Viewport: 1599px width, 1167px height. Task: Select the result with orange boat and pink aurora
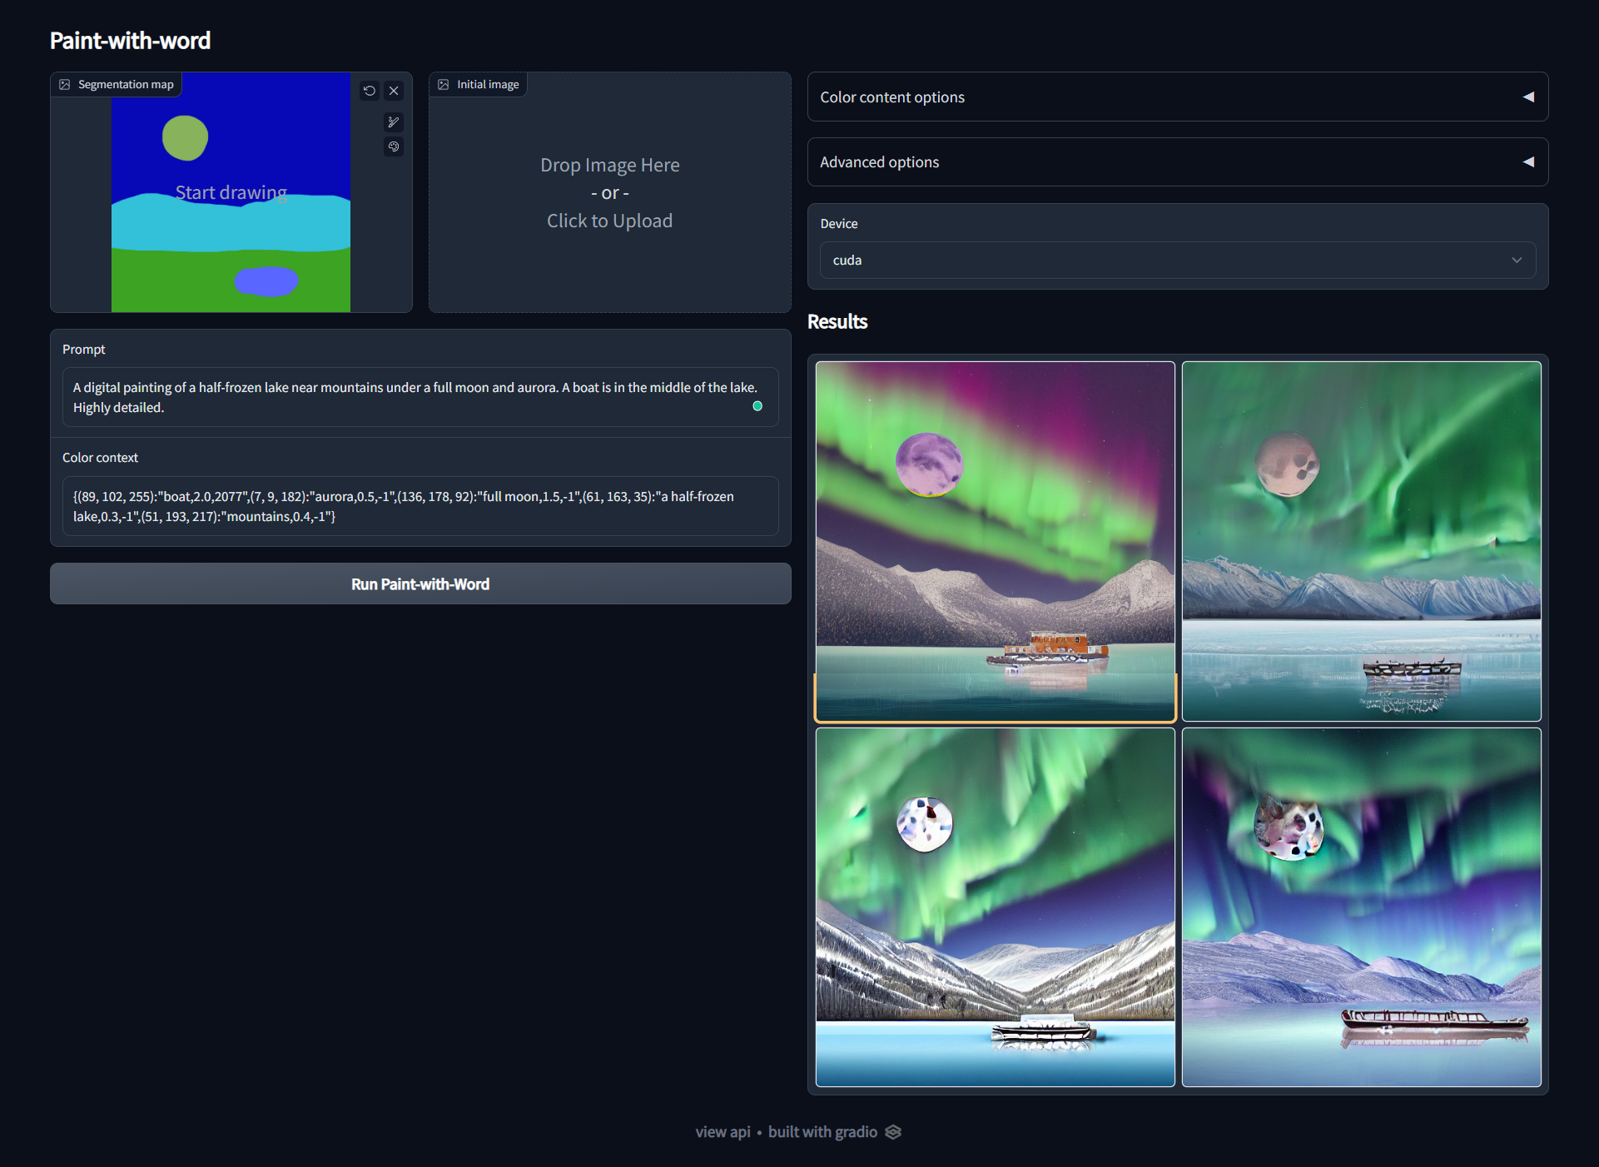click(x=995, y=541)
